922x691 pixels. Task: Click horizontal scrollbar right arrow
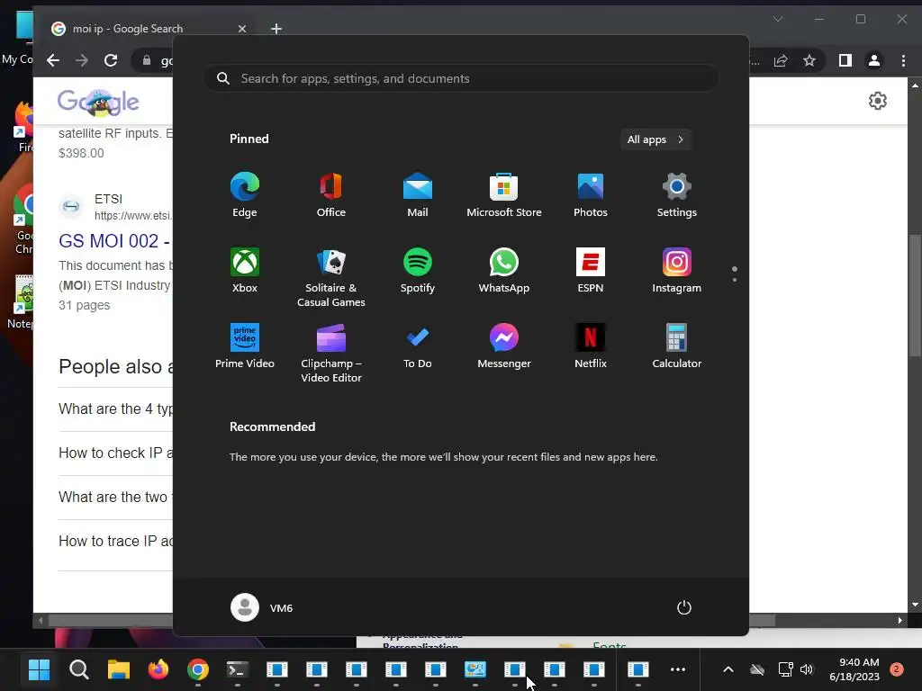tap(899, 621)
